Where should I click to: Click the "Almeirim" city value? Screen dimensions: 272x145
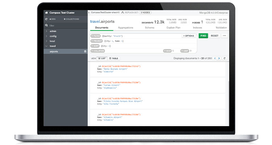108,72
